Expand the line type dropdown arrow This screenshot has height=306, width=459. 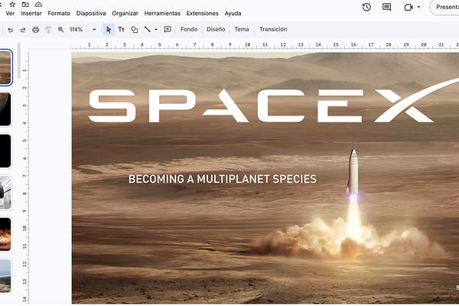pyautogui.click(x=156, y=30)
